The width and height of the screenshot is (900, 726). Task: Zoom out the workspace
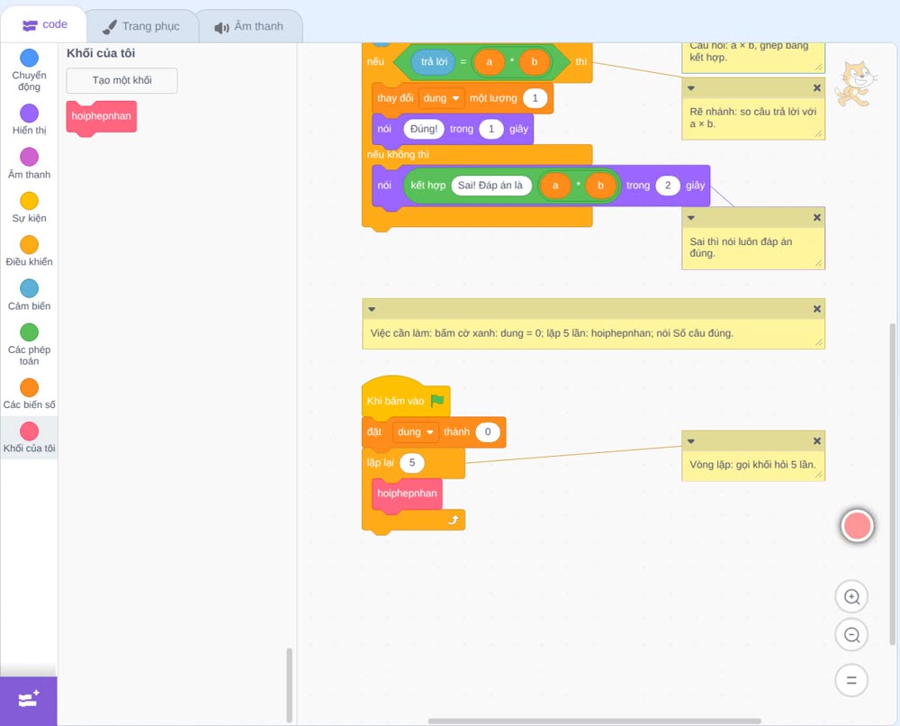point(851,635)
